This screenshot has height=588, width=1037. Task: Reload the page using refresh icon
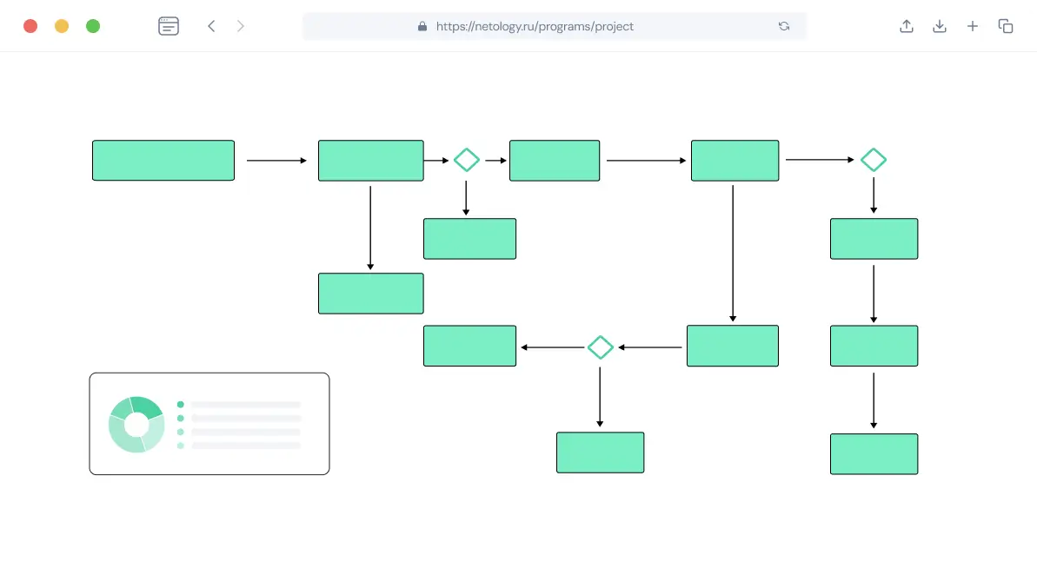pos(784,26)
